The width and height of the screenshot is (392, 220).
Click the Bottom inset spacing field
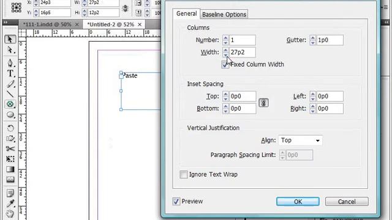(x=243, y=109)
